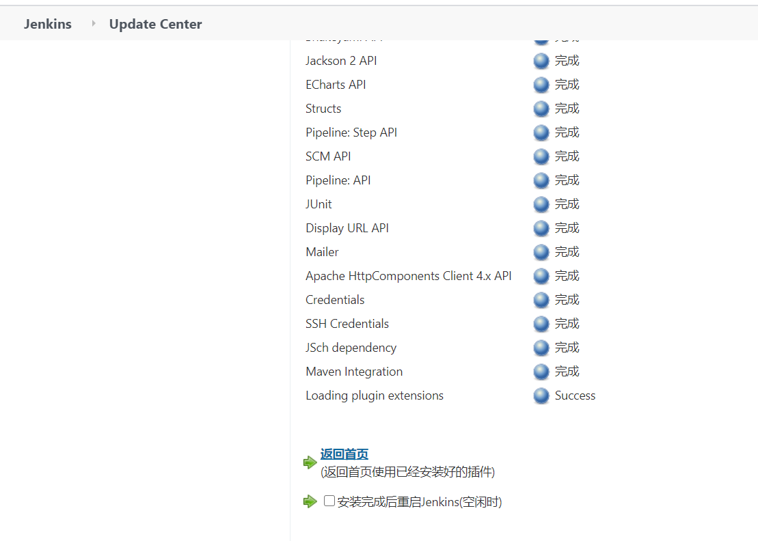Click the status icon next to JUnit
This screenshot has width=758, height=541.
541,204
